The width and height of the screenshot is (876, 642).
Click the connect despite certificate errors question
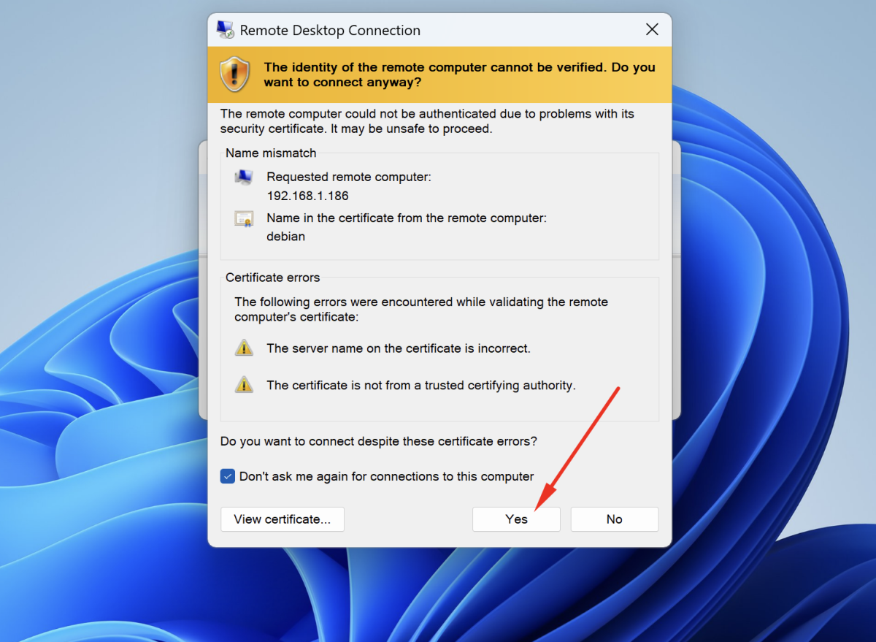(x=378, y=441)
